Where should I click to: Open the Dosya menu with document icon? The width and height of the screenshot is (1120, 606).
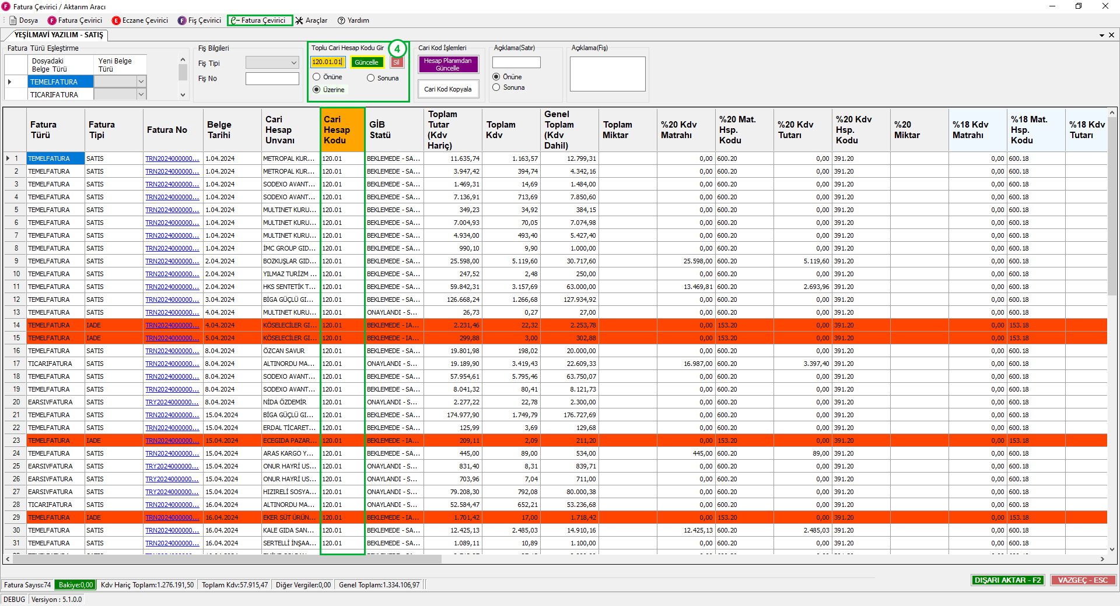[x=23, y=20]
